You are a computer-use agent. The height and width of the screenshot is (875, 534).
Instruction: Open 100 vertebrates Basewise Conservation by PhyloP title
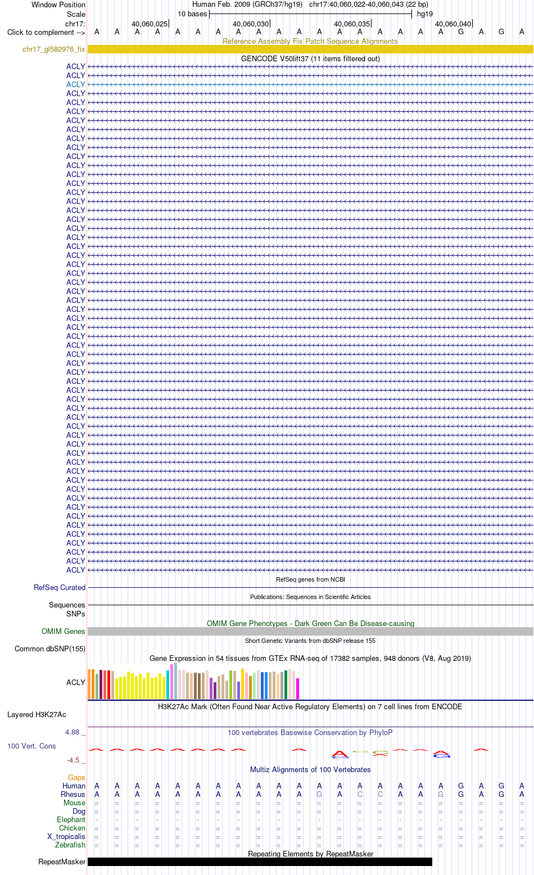pyautogui.click(x=310, y=732)
